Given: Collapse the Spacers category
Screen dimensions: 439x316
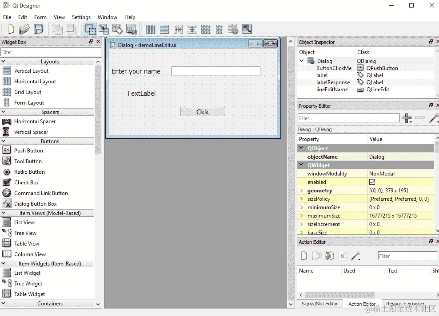Looking at the screenshot, I should click(4, 112).
